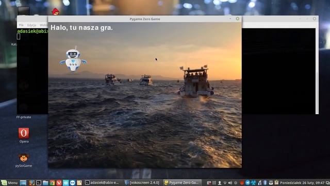Launch TeamViewer from the panel
The image size is (330, 186).
point(72,182)
